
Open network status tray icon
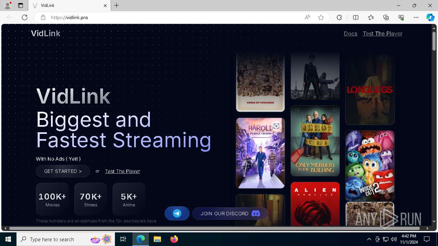386,239
